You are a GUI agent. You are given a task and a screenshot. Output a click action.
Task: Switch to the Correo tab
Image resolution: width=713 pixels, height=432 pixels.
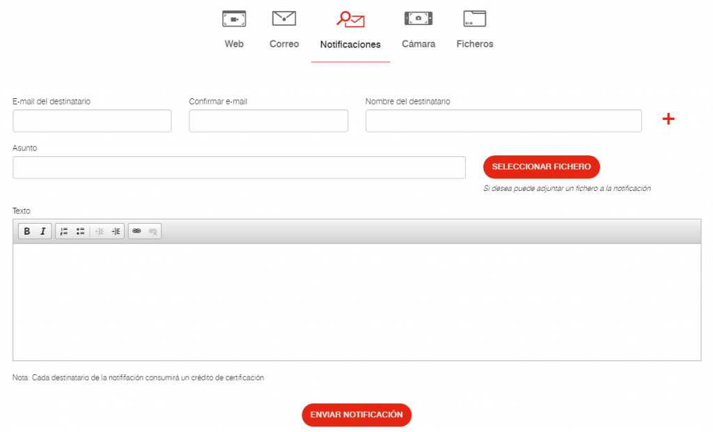(284, 30)
